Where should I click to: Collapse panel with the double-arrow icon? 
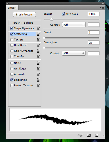point(103,3)
